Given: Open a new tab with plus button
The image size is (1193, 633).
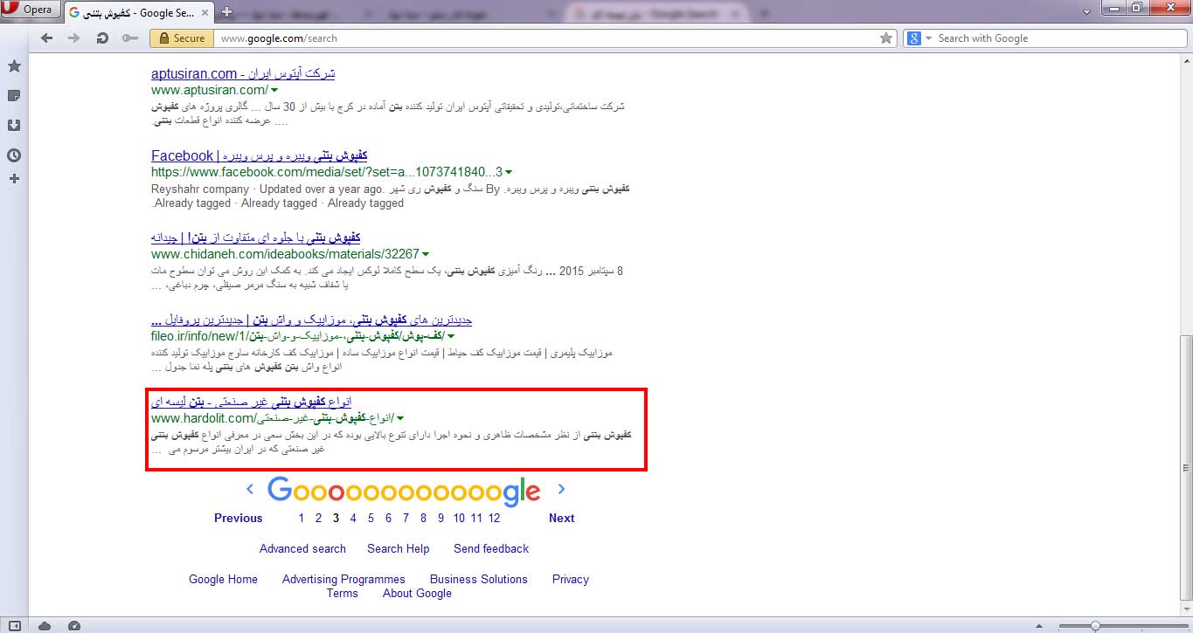Looking at the screenshot, I should [x=226, y=12].
